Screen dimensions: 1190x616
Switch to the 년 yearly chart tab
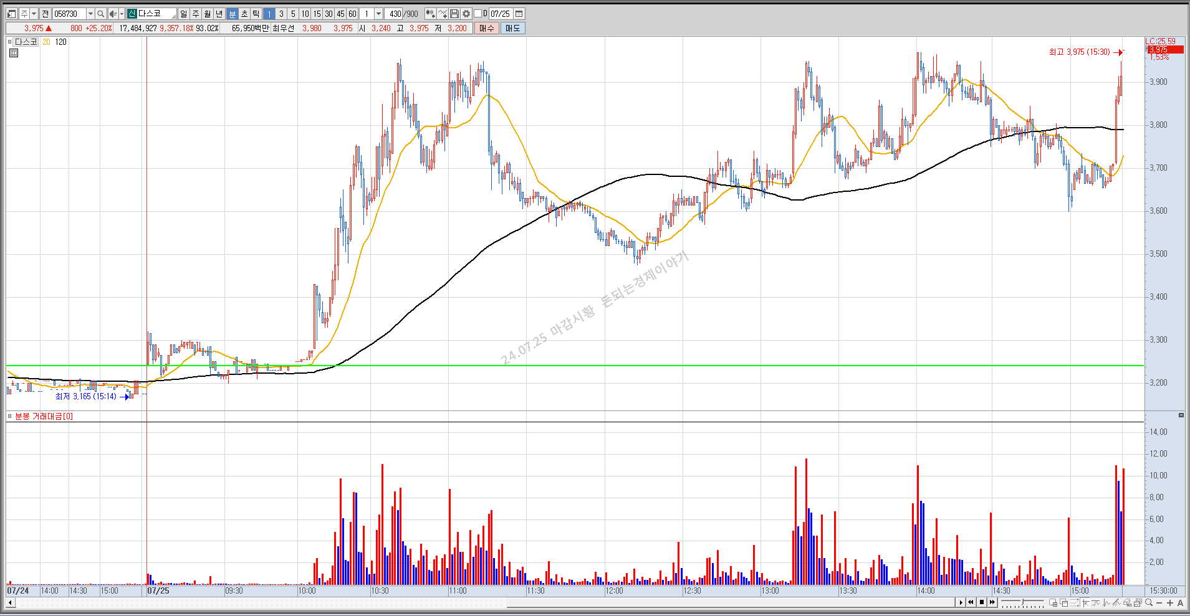[219, 14]
